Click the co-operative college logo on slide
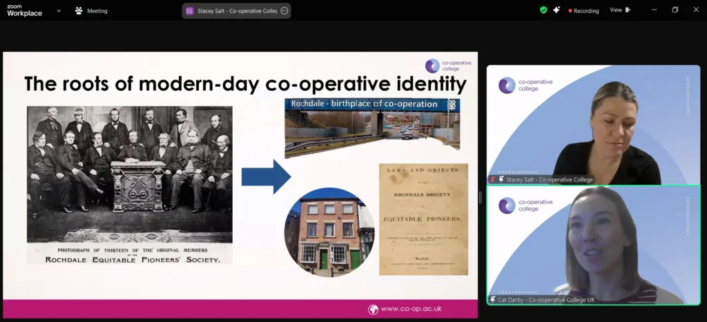This screenshot has height=322, width=707. tap(448, 66)
